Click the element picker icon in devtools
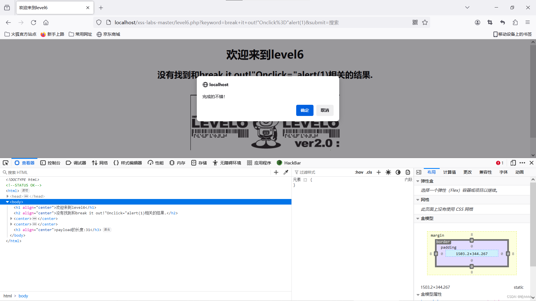Screen dimensions: 536x301 (6, 163)
